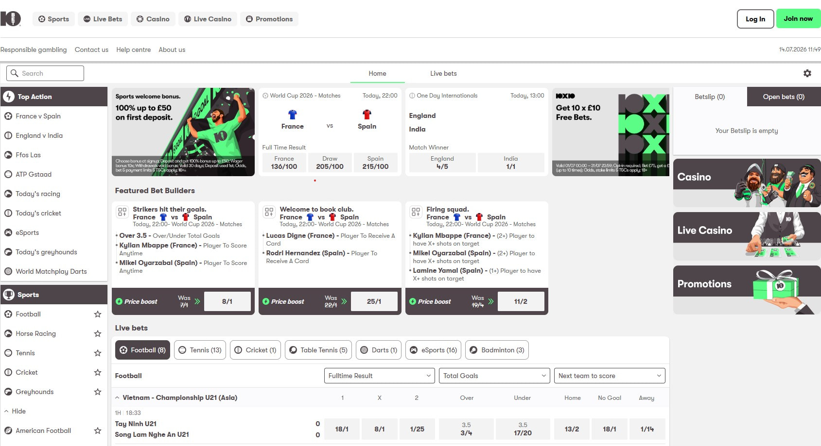Open the Open bets (0) tab

(x=784, y=97)
